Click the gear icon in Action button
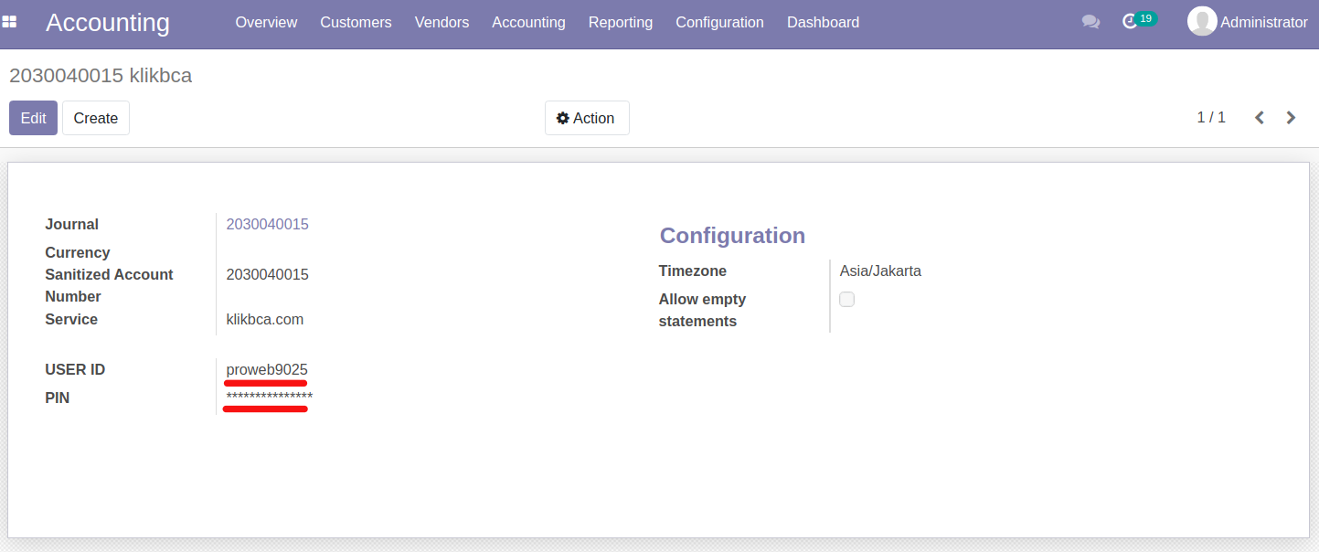 (563, 118)
